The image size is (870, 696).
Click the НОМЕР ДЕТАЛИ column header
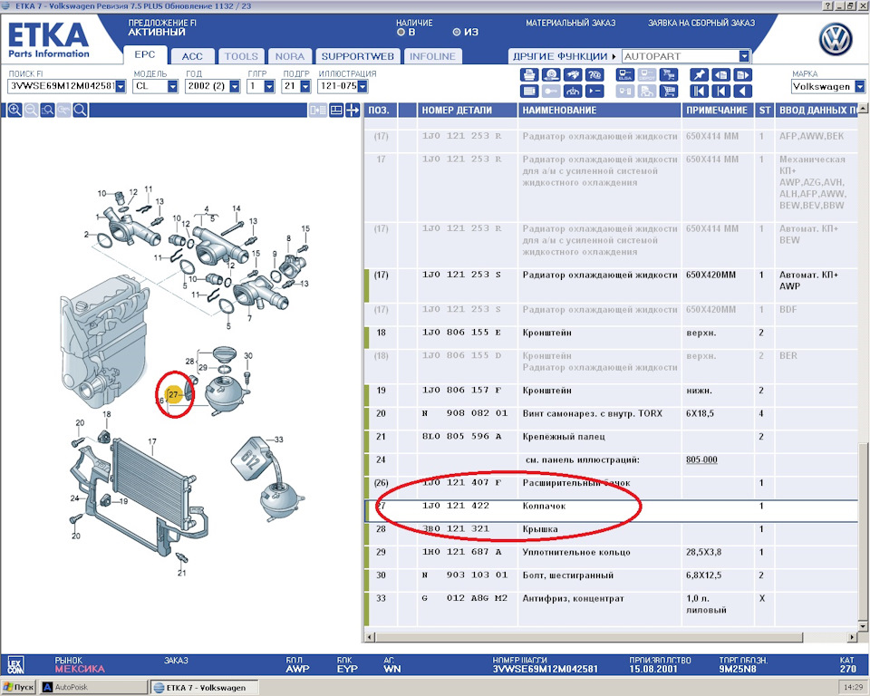tap(468, 111)
